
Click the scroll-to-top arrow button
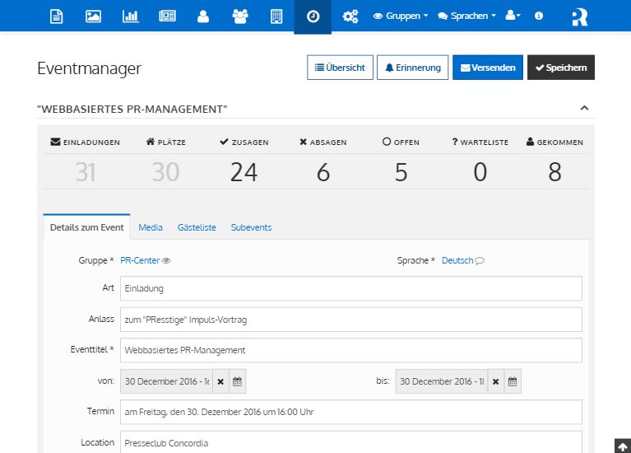[623, 446]
